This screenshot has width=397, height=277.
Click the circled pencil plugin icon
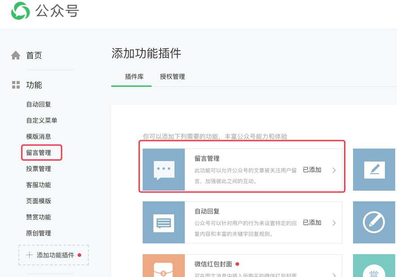pyautogui.click(x=374, y=222)
